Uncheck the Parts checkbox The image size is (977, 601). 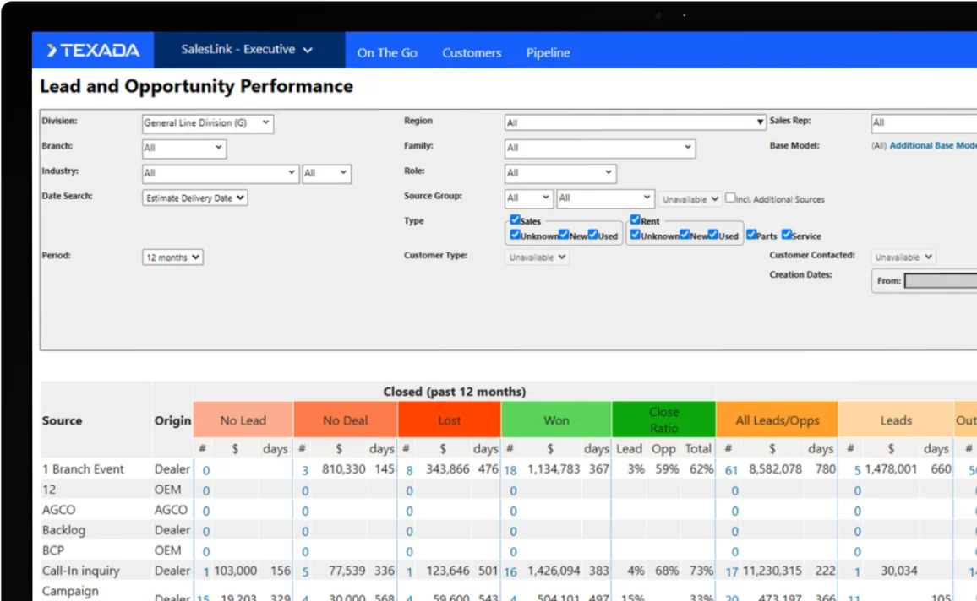750,235
